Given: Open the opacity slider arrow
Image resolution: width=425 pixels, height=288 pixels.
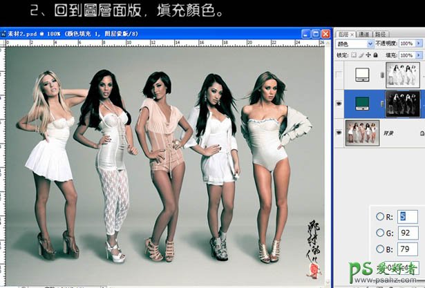Looking at the screenshot, I should pyautogui.click(x=419, y=43).
